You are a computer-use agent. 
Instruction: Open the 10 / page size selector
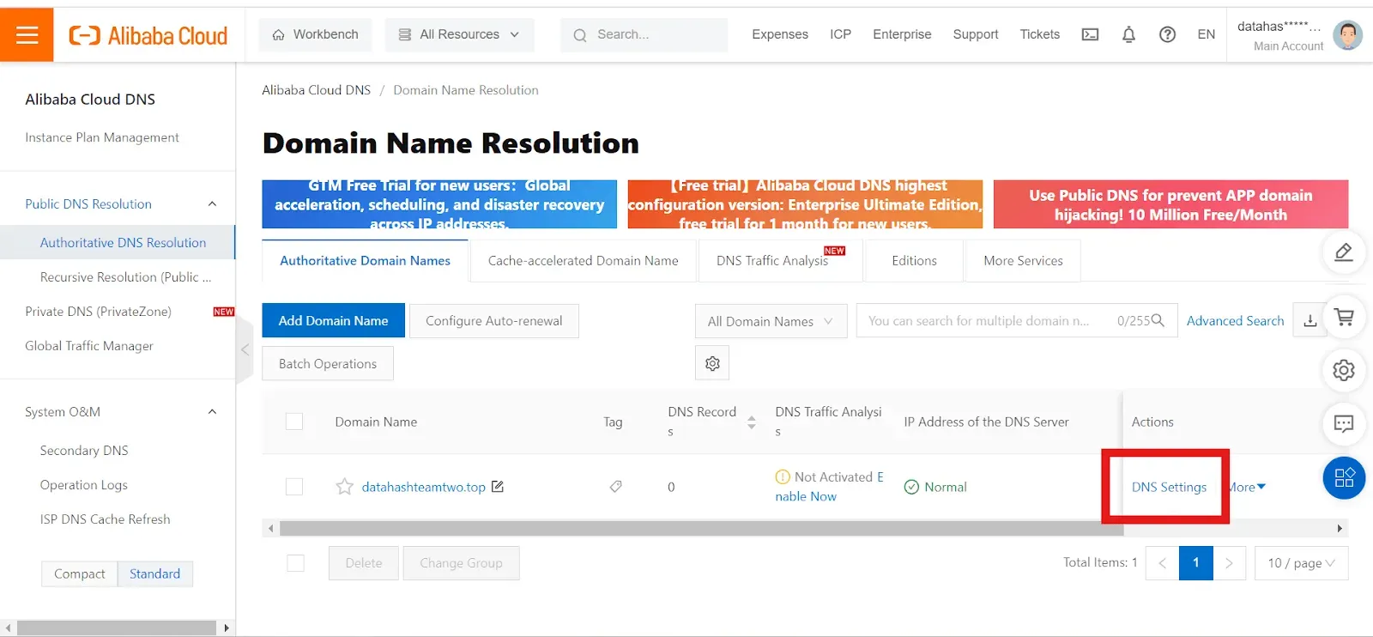(x=1301, y=563)
